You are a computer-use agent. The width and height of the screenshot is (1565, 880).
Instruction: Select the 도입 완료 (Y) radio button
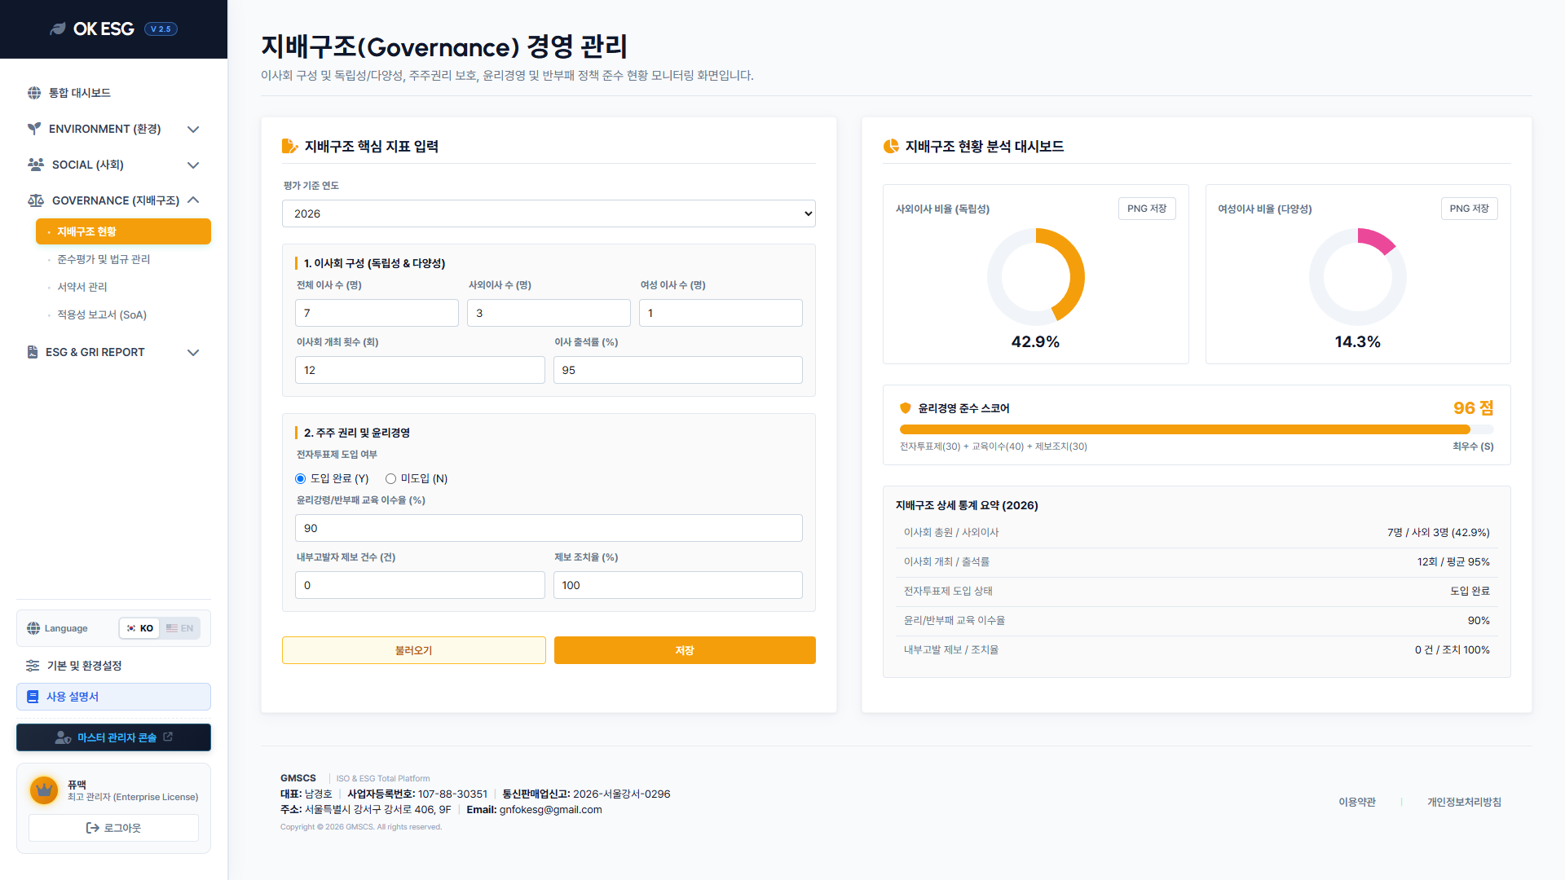pos(301,479)
